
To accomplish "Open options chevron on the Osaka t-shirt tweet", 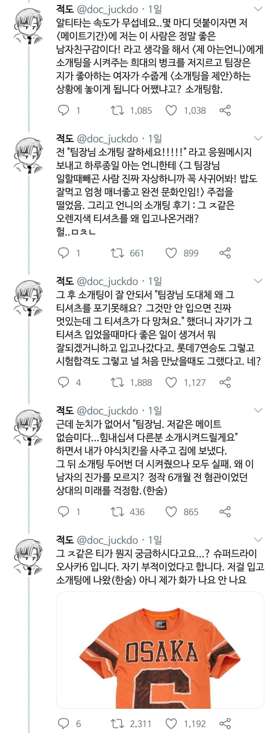I will pos(258,540).
